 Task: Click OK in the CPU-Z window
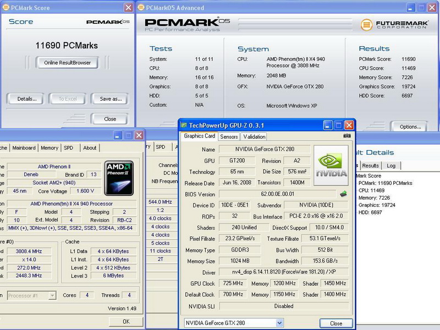pos(126,322)
